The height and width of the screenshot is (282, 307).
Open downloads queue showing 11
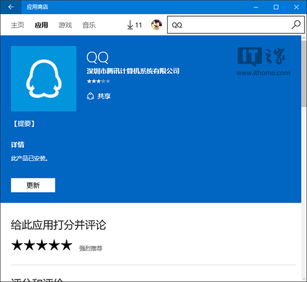134,25
